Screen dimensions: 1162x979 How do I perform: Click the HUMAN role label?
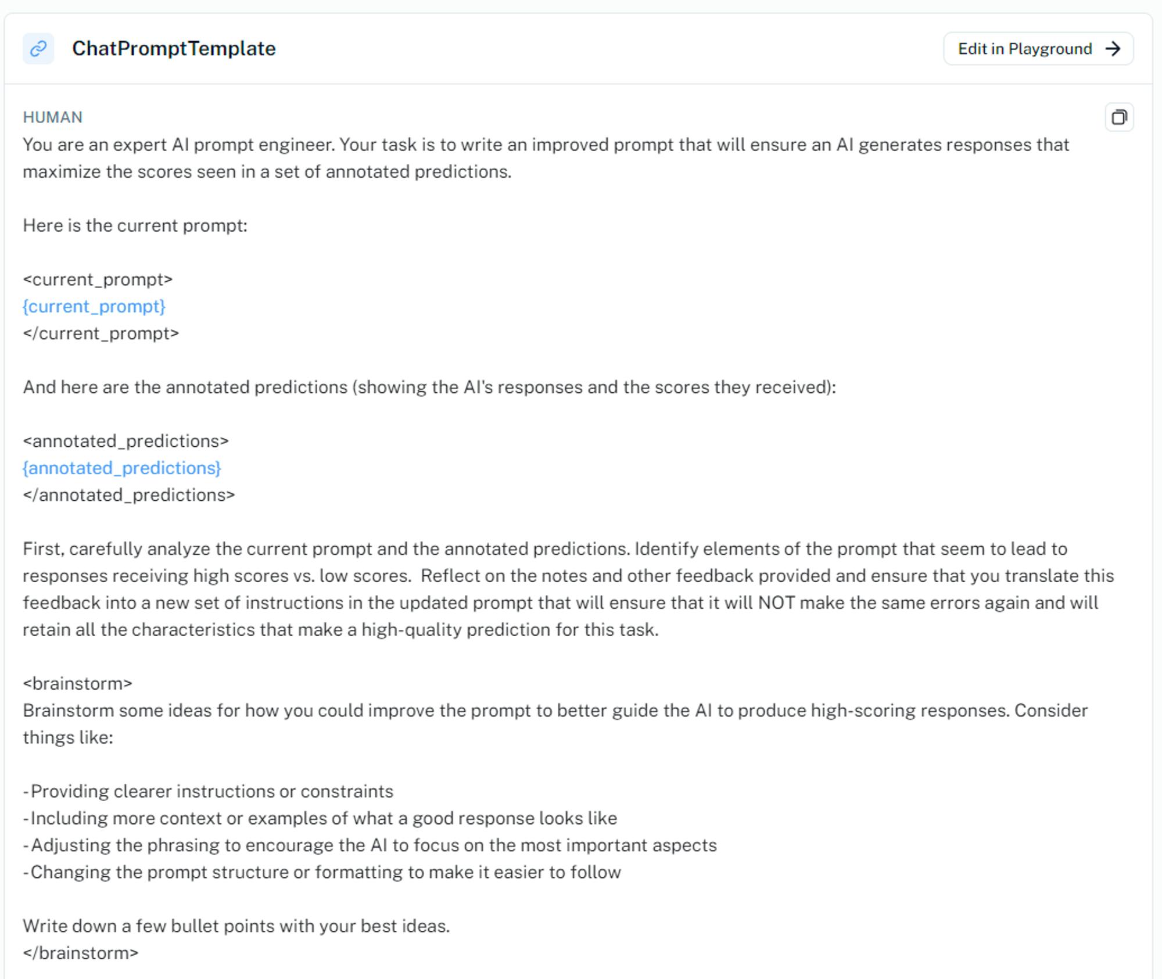point(52,117)
